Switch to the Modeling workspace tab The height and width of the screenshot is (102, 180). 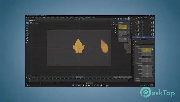[x=48, y=17]
